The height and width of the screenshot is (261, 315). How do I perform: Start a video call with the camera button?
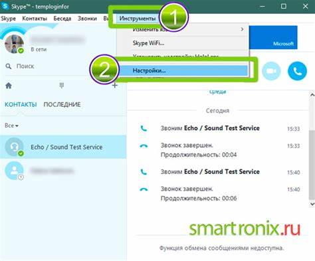271,71
